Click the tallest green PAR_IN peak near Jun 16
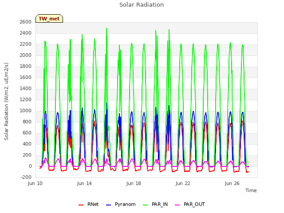Screen dimensions: 284x213 pos(106,28)
